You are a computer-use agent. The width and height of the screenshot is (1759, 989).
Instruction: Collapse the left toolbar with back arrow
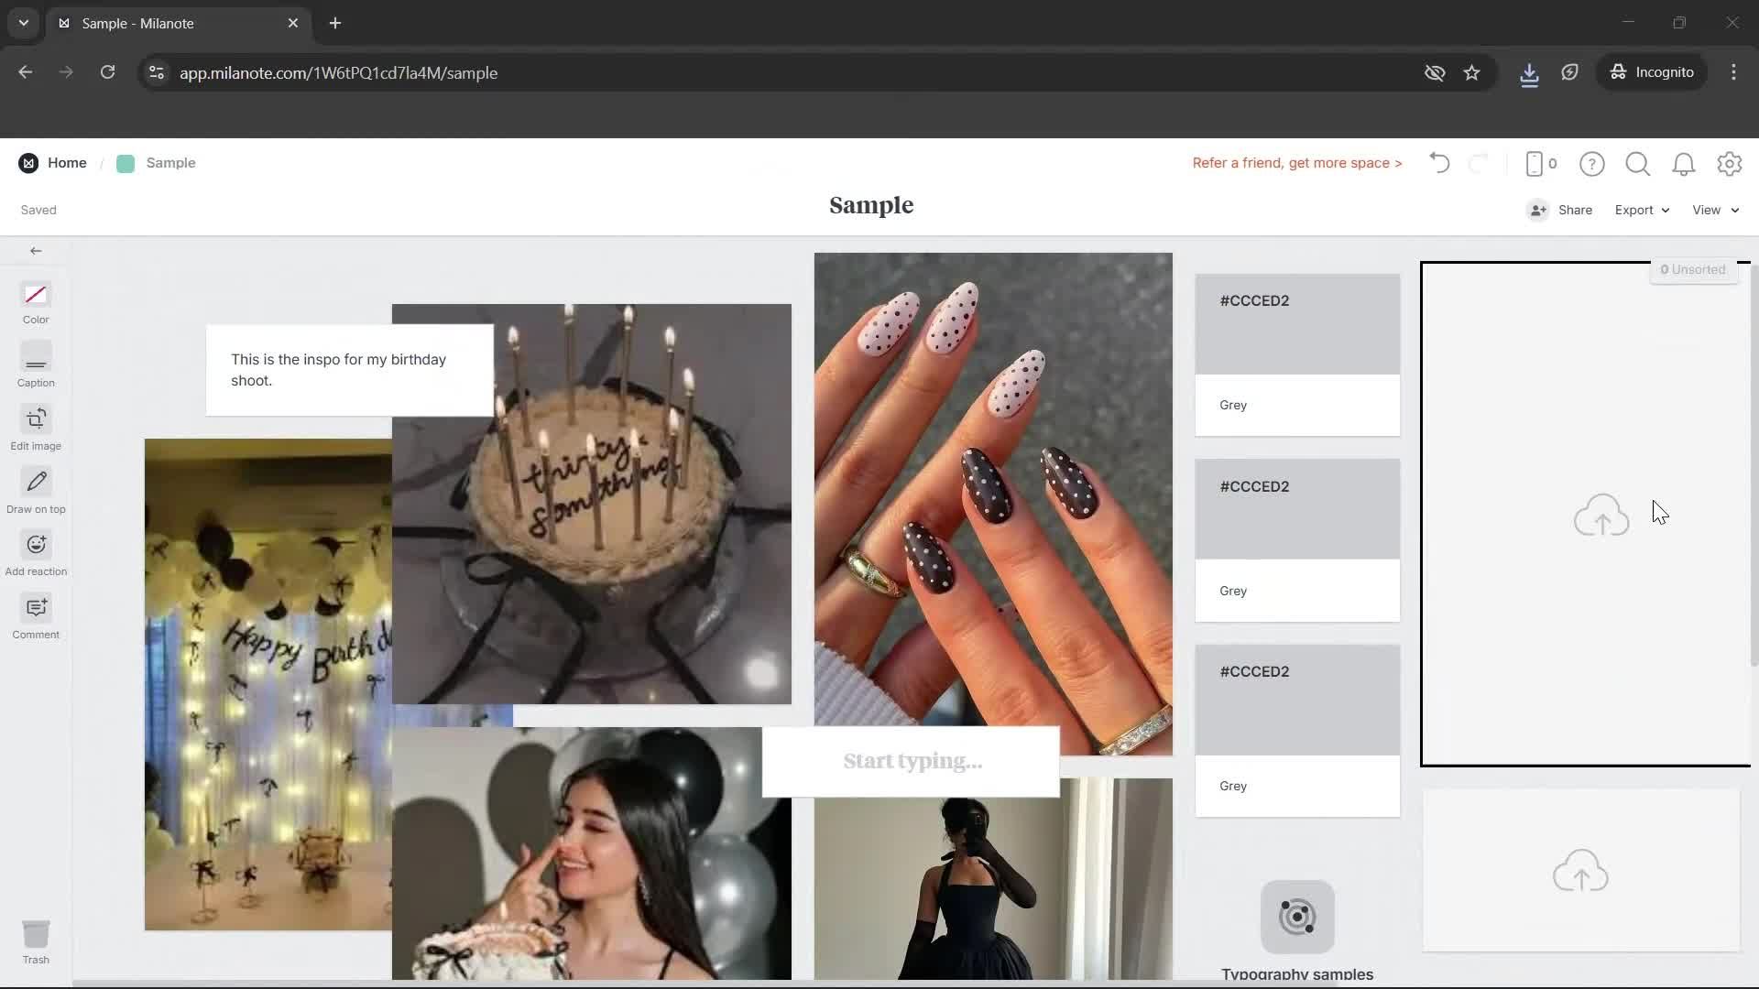pos(36,250)
